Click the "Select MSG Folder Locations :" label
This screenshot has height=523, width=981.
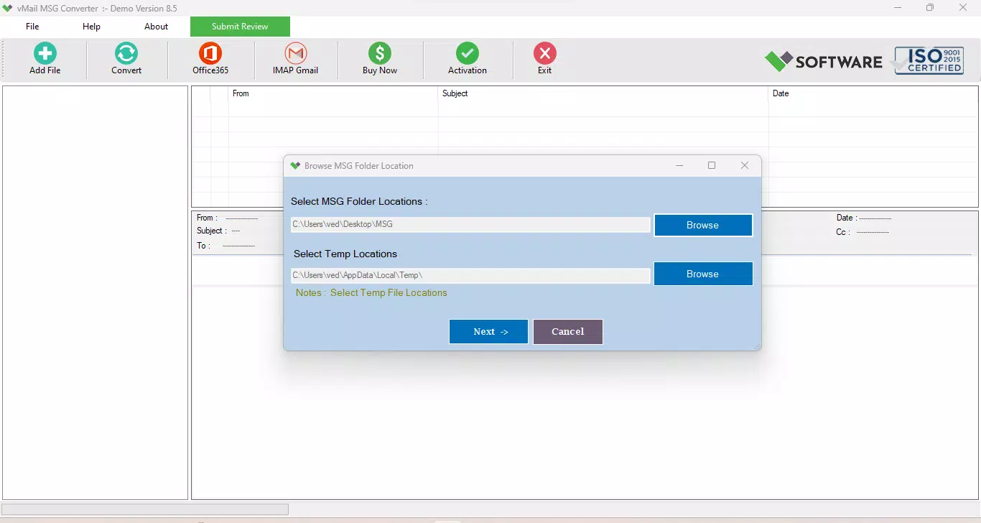click(x=359, y=202)
